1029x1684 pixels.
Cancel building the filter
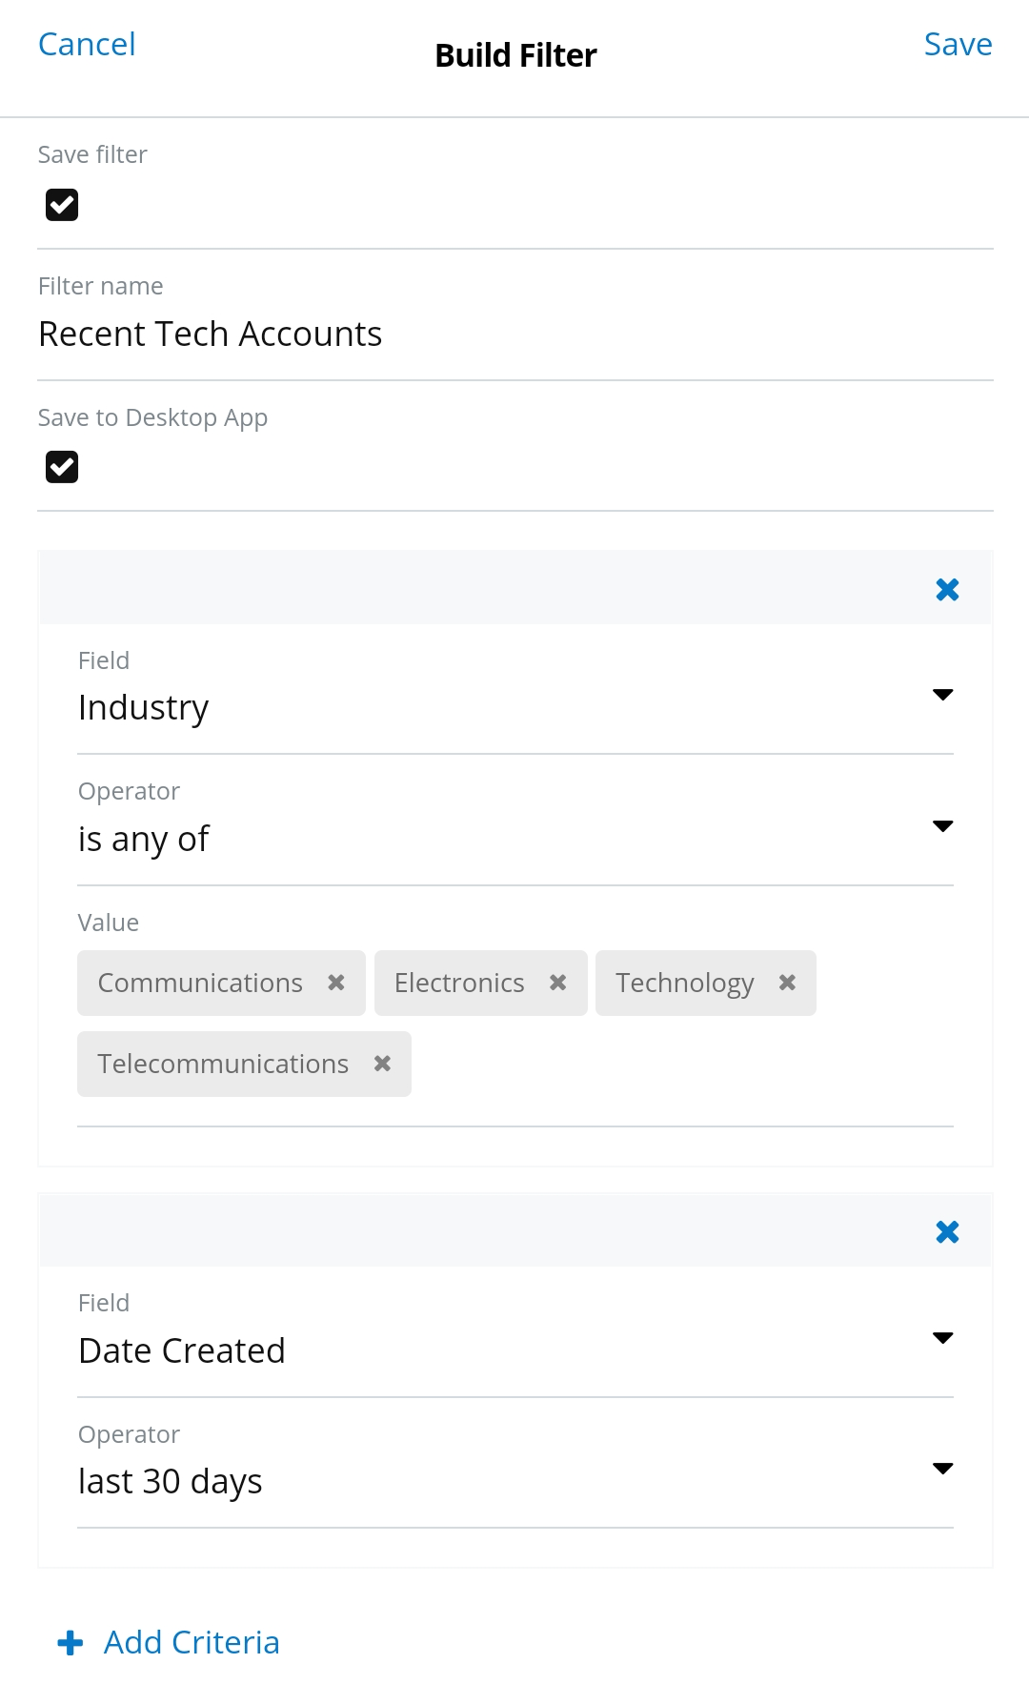tap(87, 45)
